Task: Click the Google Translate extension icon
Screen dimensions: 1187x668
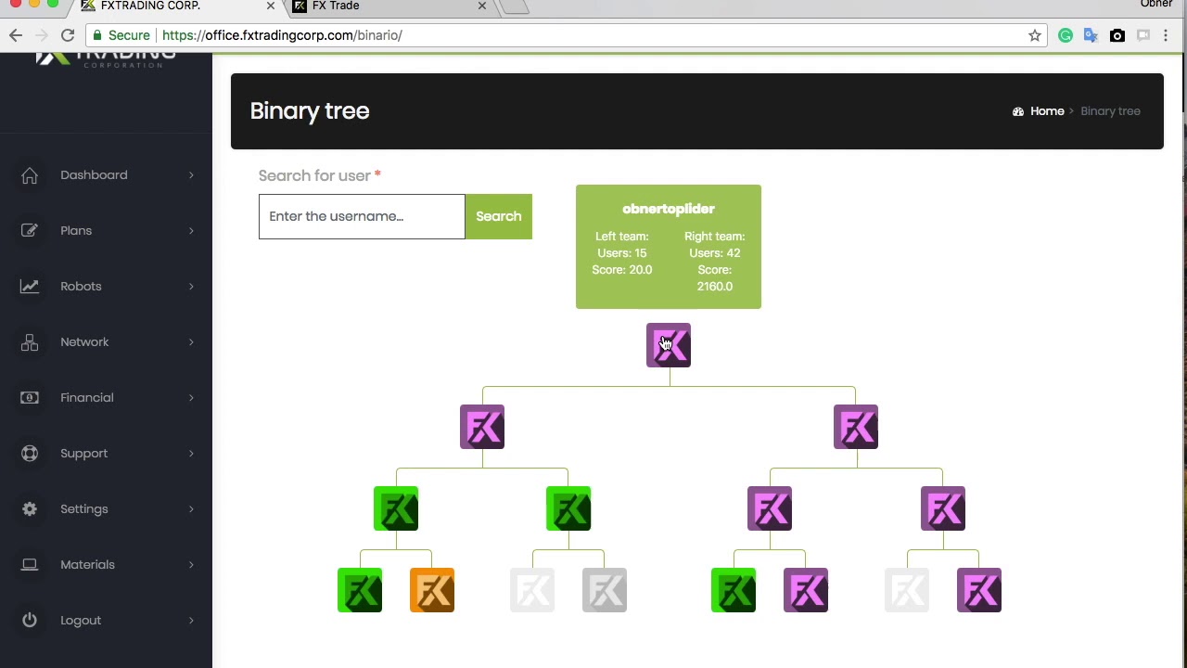Action: coord(1091,35)
